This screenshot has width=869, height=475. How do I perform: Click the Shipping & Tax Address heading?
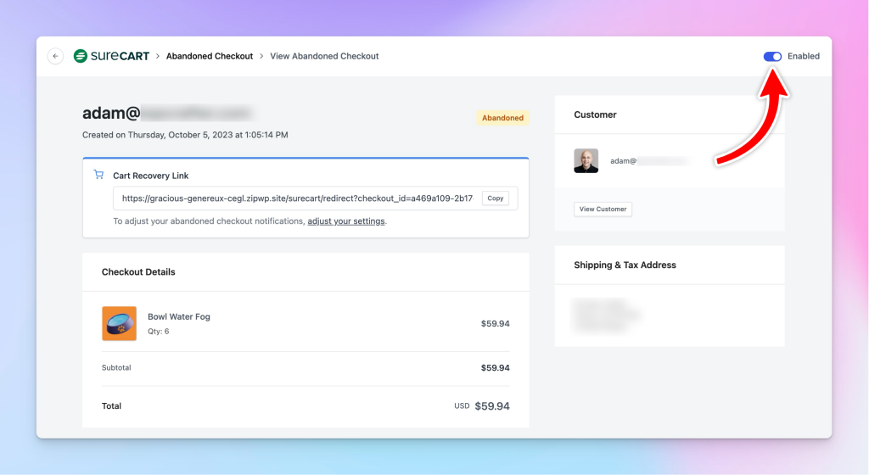[625, 265]
